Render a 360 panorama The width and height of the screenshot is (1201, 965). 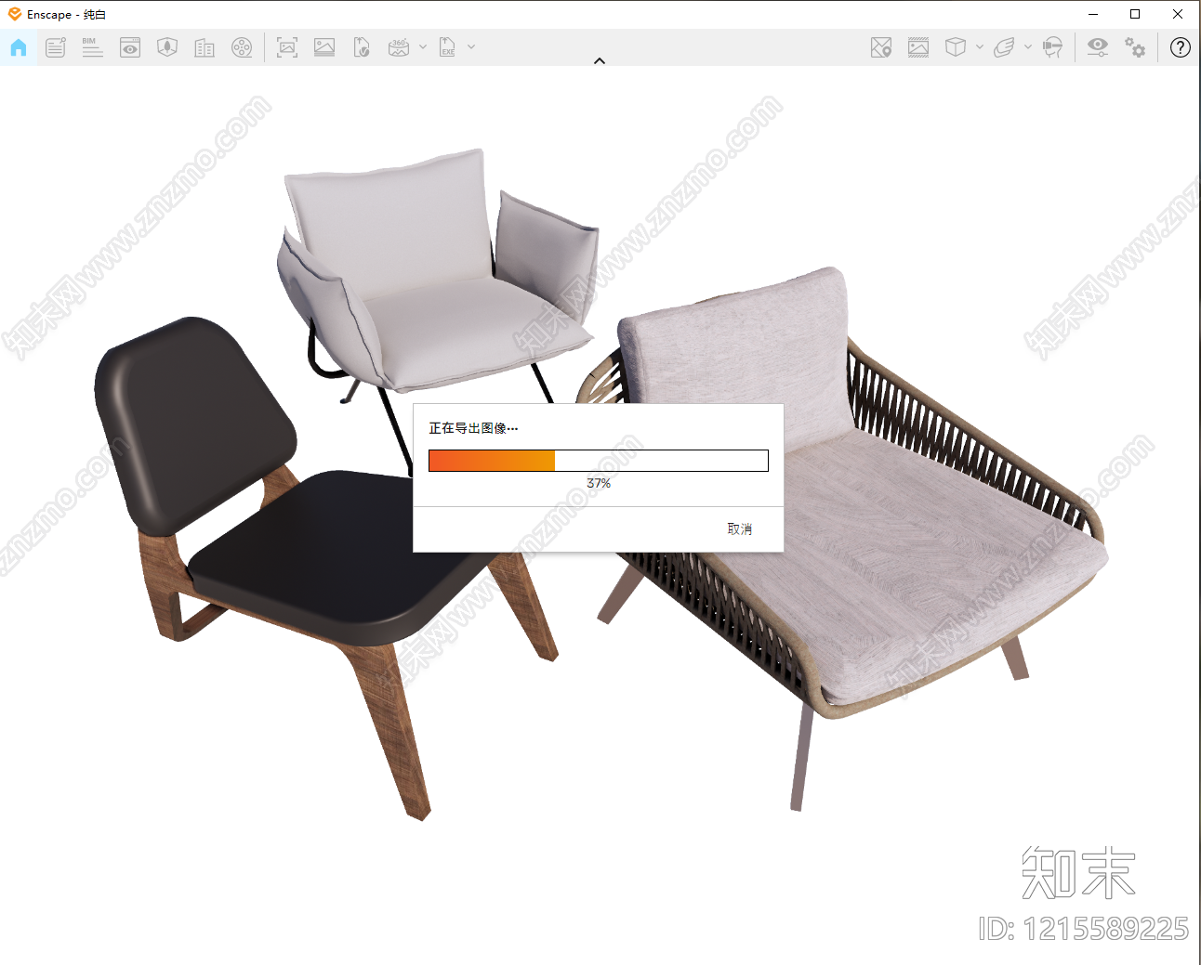coord(399,47)
